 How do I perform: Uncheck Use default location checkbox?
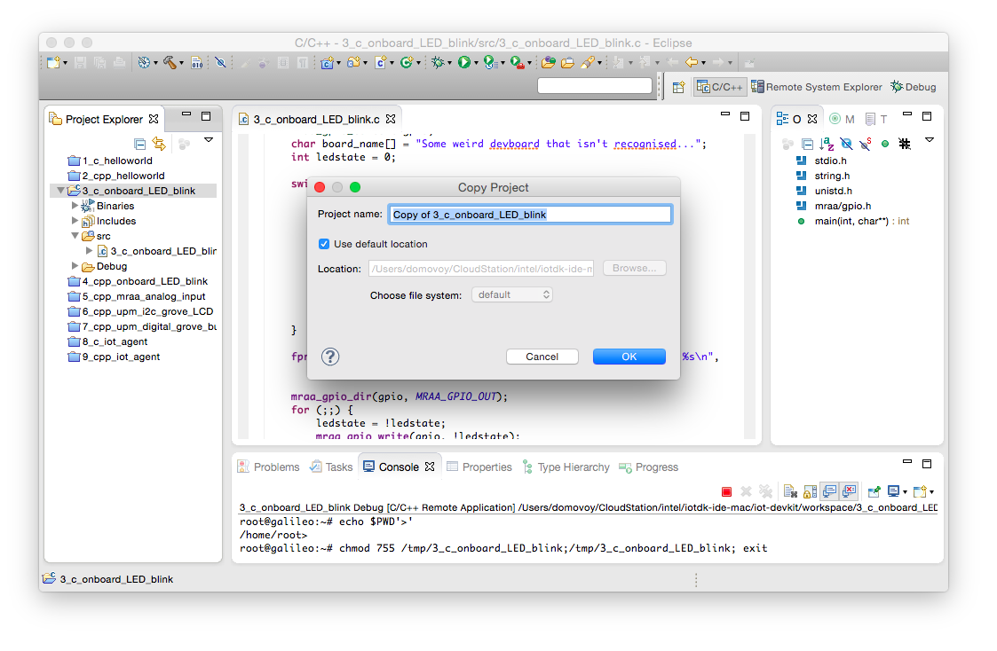pyautogui.click(x=324, y=244)
